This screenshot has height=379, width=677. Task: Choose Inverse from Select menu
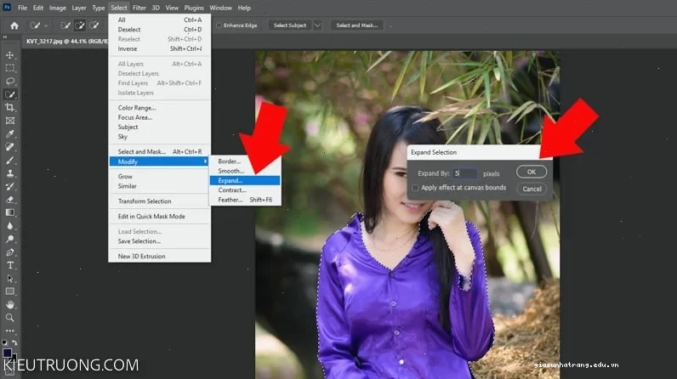pyautogui.click(x=159, y=48)
